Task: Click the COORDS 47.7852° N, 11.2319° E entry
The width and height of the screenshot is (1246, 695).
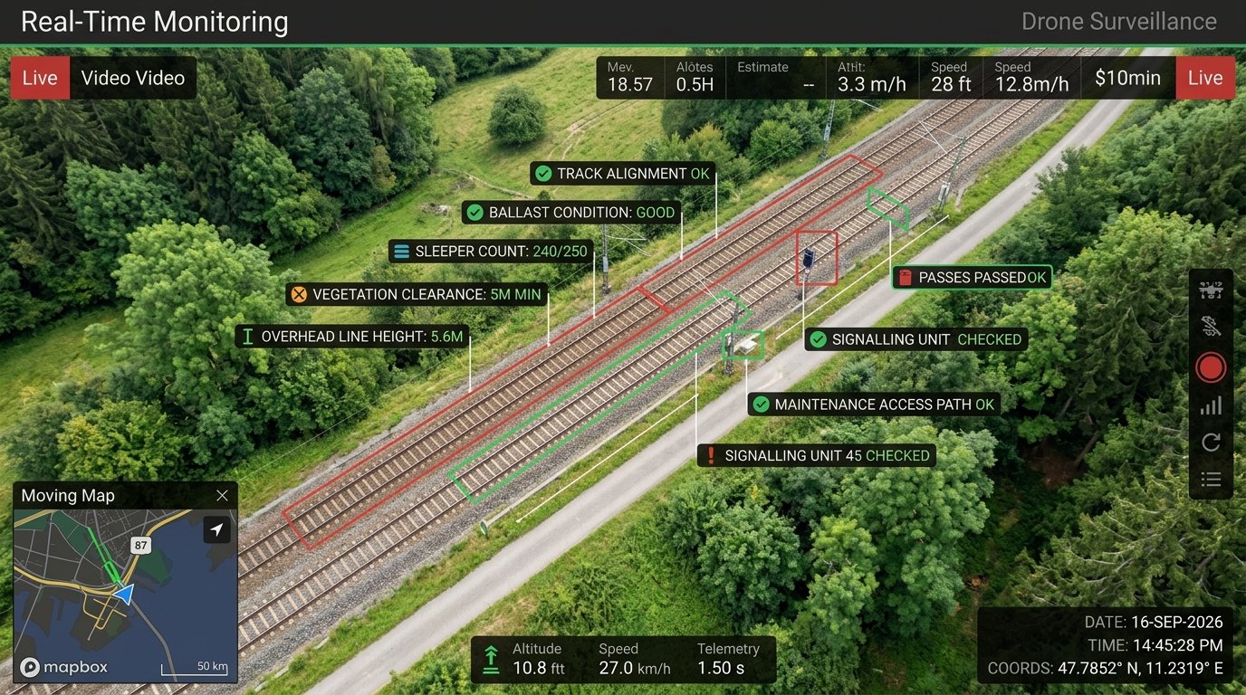Action: 1106,670
